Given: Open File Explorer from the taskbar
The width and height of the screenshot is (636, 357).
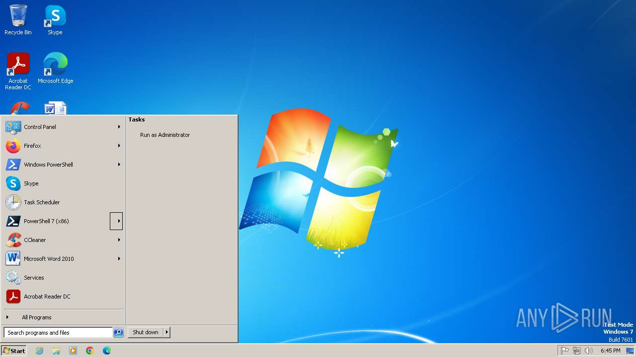Looking at the screenshot, I should pos(56,351).
